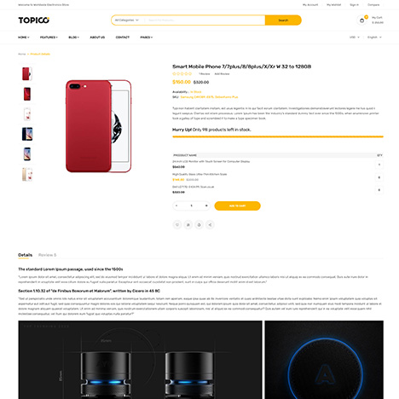Open the Contact menu item
This screenshot has width=399, height=399.
pyautogui.click(x=123, y=38)
